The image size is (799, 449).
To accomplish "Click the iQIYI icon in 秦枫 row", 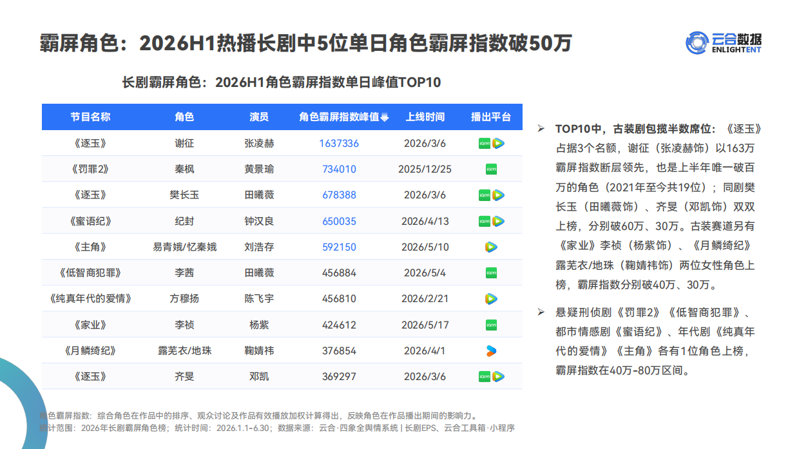I will 491,169.
